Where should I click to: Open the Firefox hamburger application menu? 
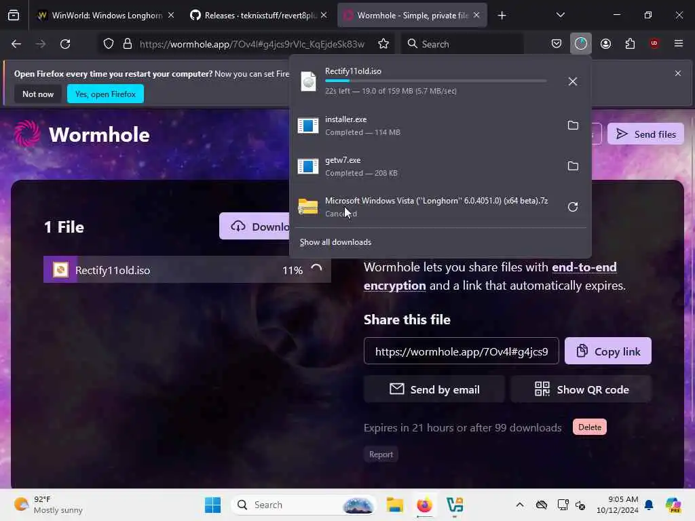tap(679, 44)
